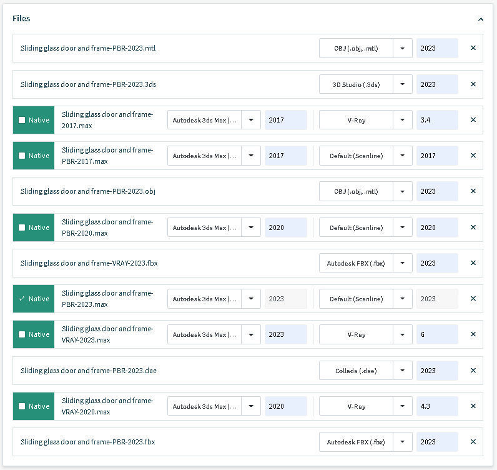Click the V-Ray version field showing 3.4
Screen dimensions: 497x470
point(436,120)
